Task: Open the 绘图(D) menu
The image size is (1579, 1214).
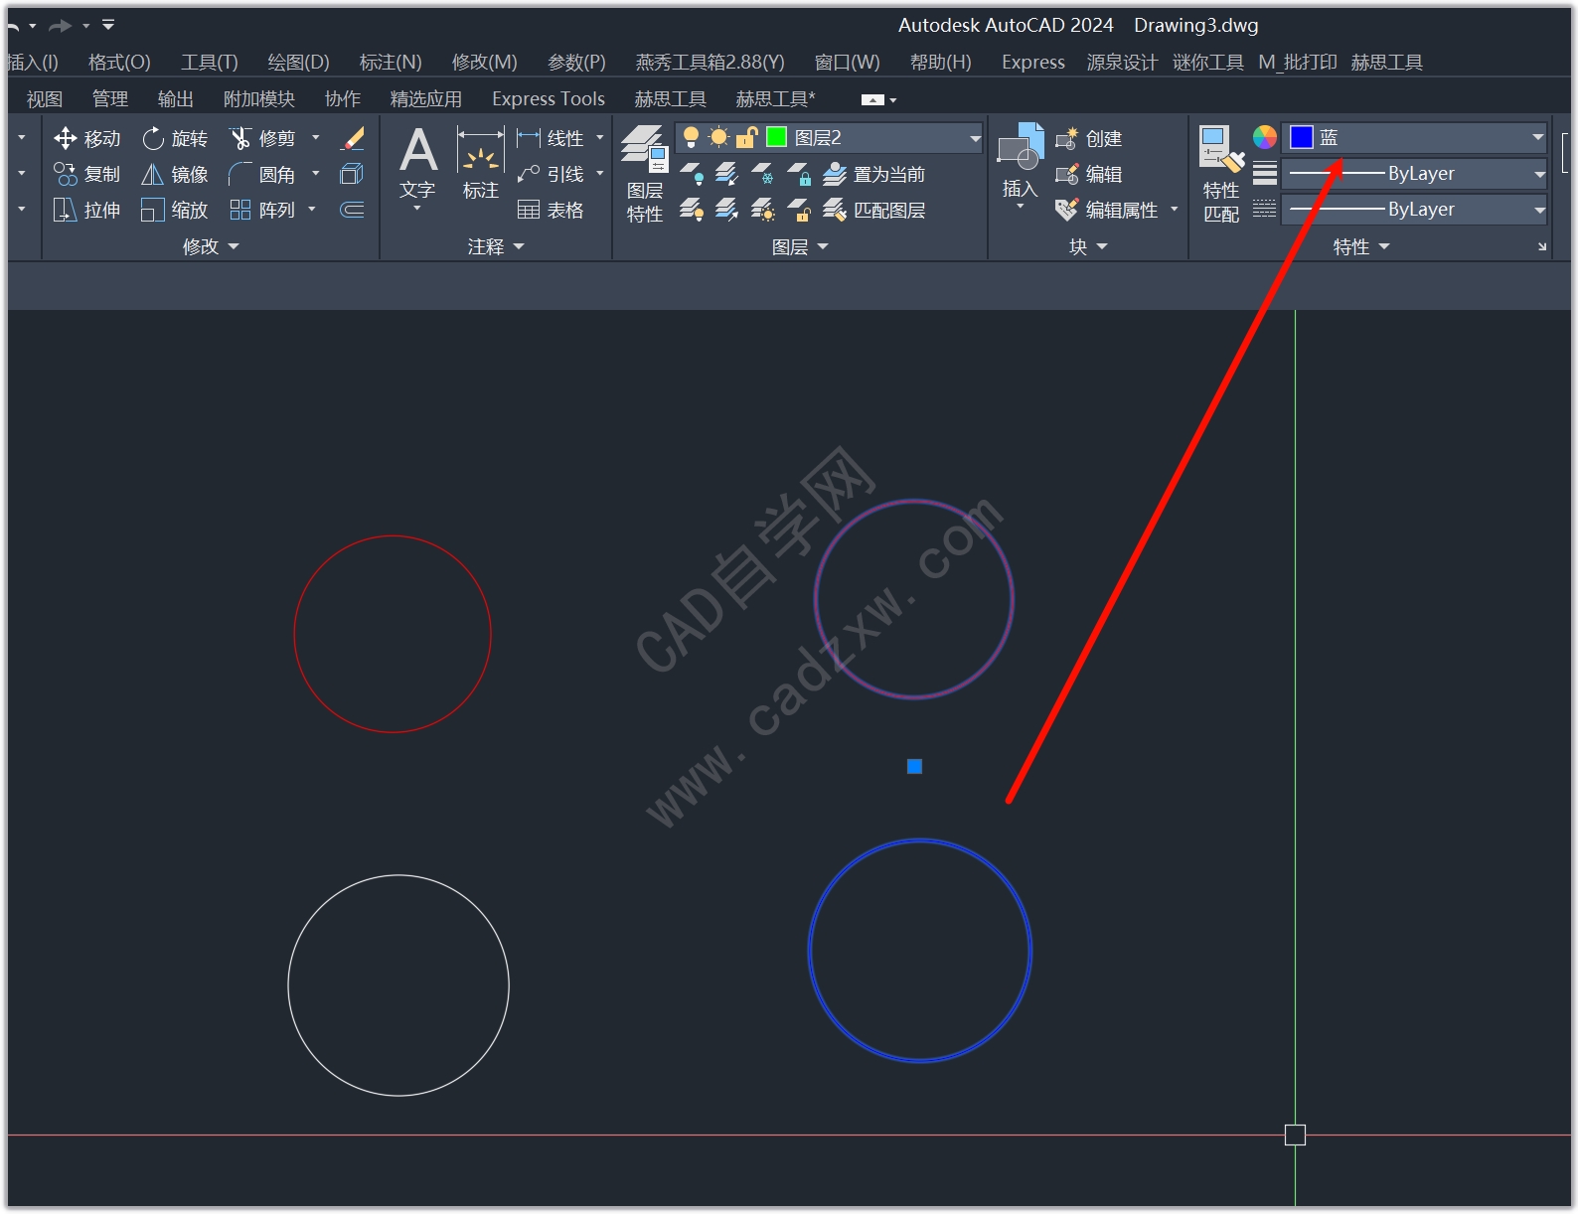Action: coord(298,62)
